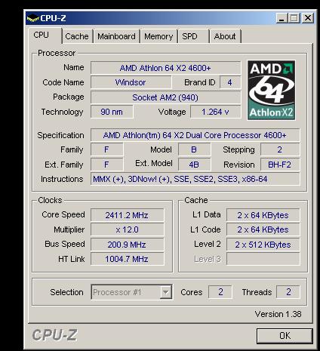Select the CPU tab
This screenshot has width=320, height=351.
point(45,35)
